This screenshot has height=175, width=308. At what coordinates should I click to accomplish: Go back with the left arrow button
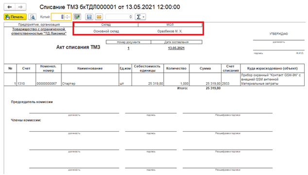pyautogui.click(x=10, y=7)
